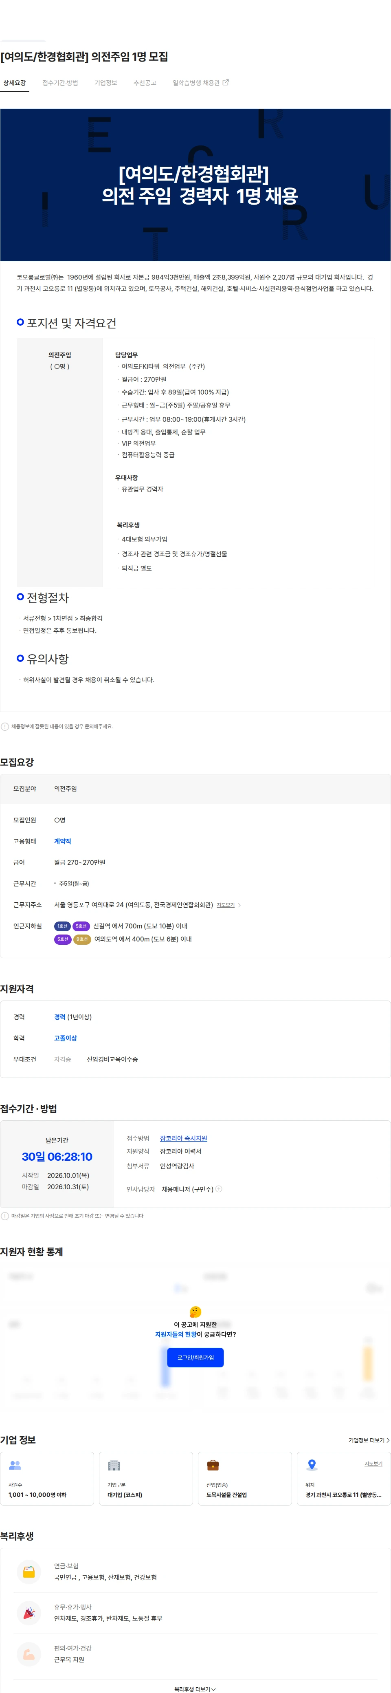The width and height of the screenshot is (391, 1693).
Task: Click the 고졸이상 education link
Action: pyautogui.click(x=65, y=1038)
